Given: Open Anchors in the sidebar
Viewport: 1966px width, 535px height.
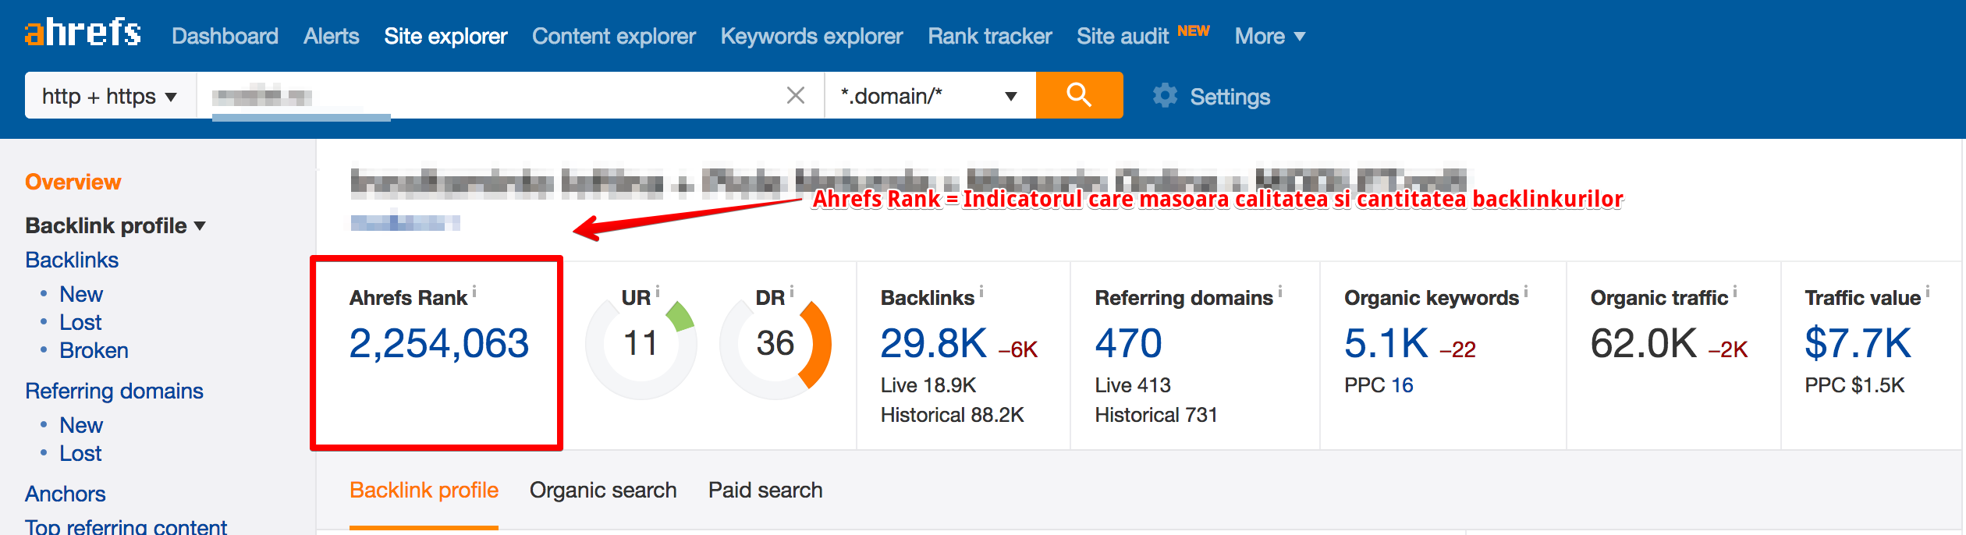Looking at the screenshot, I should coord(66,494).
